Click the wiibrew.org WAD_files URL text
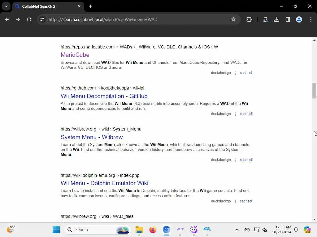Image resolution: width=317 pixels, height=237 pixels. tap(97, 216)
